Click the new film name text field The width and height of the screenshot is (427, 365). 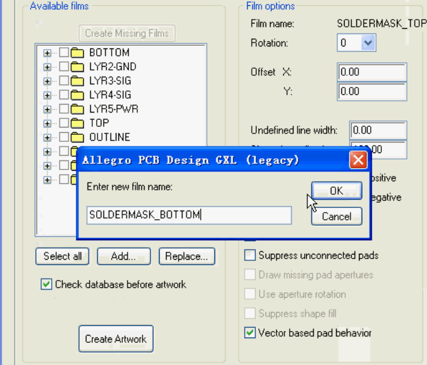[189, 215]
